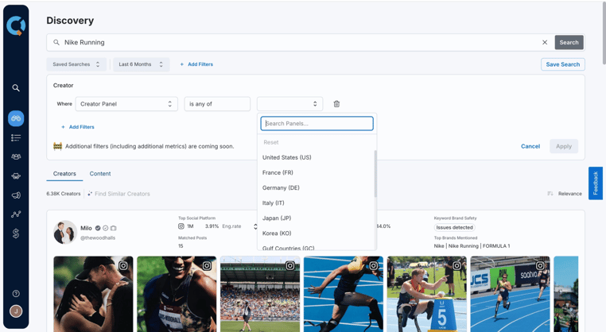Open the dollar payments icon
The image size is (606, 332).
(x=16, y=234)
